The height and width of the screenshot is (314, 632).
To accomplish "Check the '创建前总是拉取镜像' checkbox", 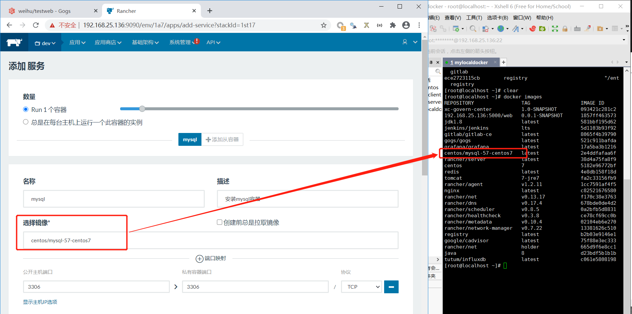I will point(220,222).
